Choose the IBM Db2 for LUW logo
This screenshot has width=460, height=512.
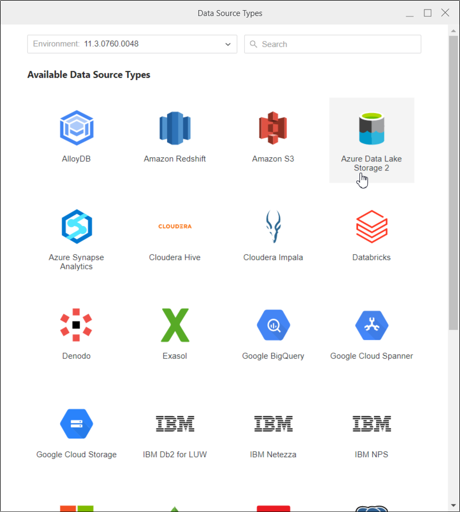(x=175, y=424)
